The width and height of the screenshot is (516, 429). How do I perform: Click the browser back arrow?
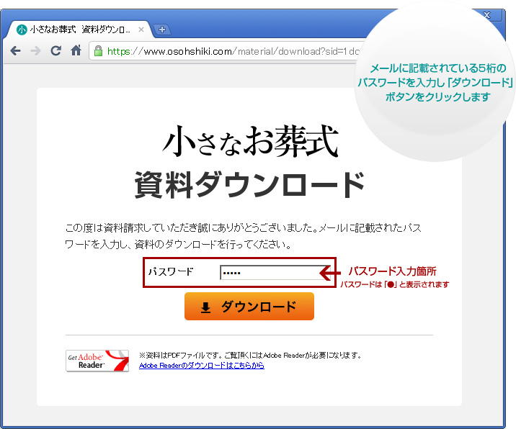(15, 51)
